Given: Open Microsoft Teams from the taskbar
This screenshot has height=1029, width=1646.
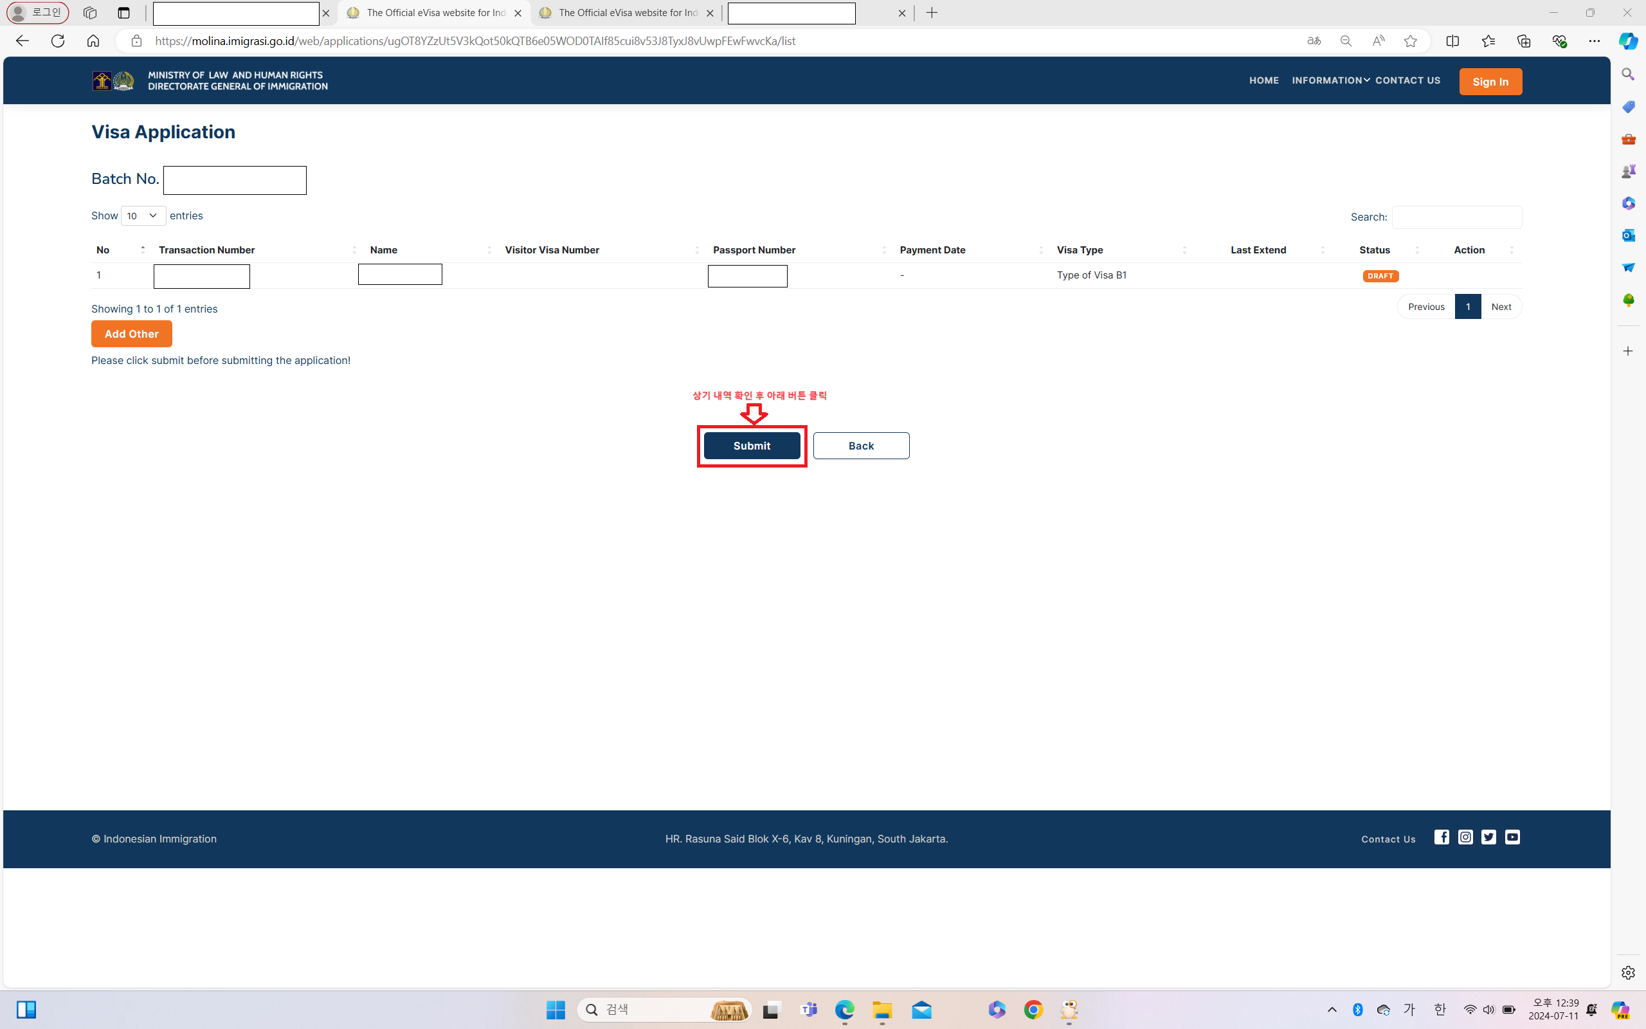Looking at the screenshot, I should click(x=809, y=1010).
